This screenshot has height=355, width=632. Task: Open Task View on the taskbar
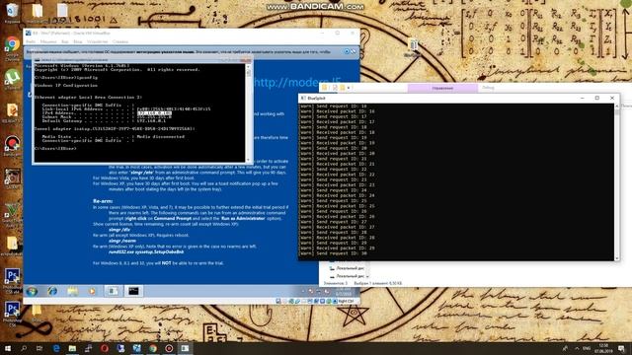(x=39, y=348)
